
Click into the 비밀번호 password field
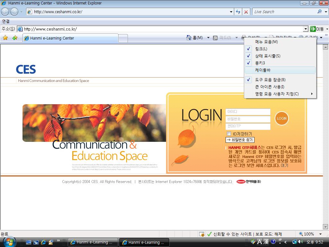click(248, 119)
